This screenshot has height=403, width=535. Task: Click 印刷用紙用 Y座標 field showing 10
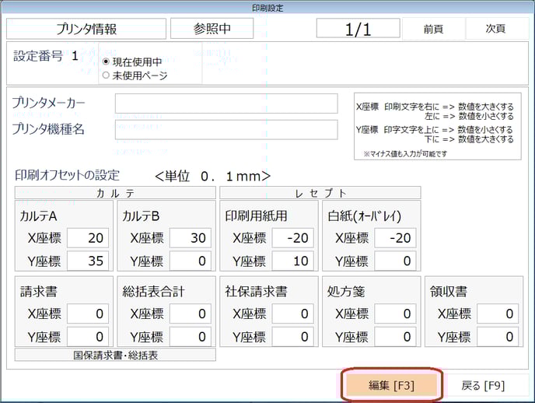(292, 261)
